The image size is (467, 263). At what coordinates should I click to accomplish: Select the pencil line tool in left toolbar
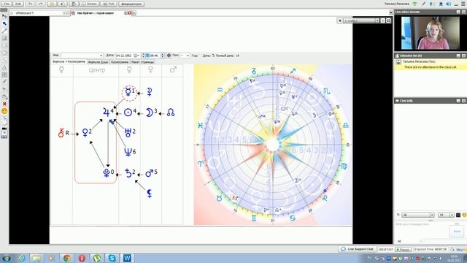[x=4, y=31]
